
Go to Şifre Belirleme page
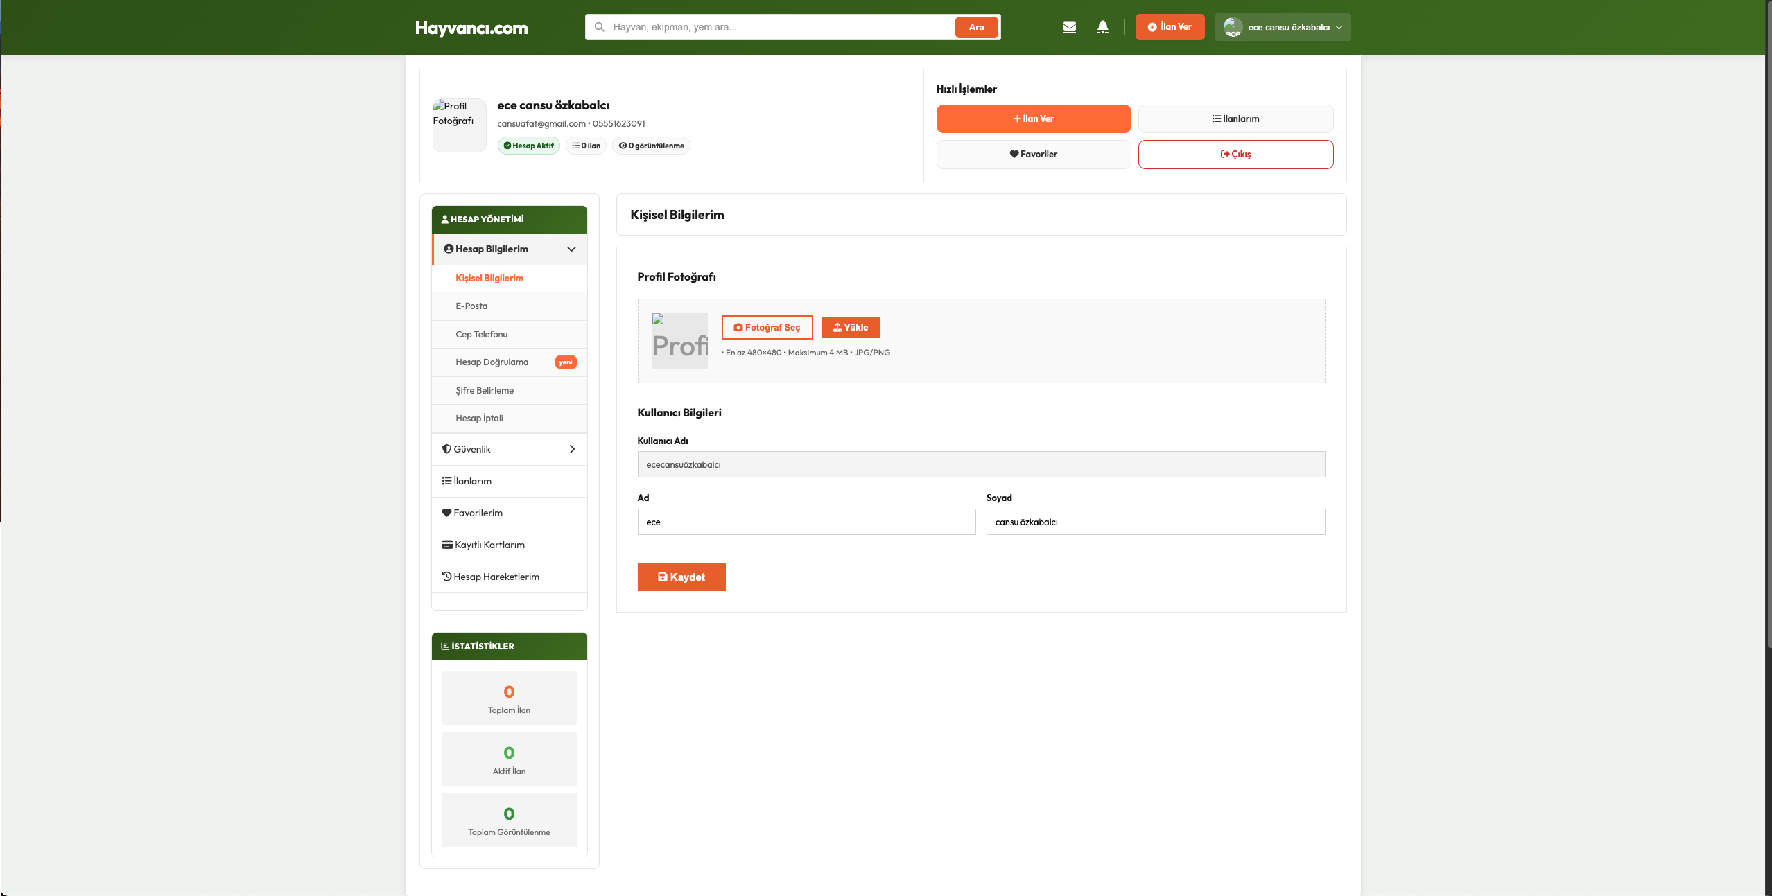(484, 390)
